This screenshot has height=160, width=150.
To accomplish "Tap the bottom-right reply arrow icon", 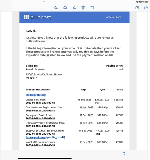I will 124,153.
